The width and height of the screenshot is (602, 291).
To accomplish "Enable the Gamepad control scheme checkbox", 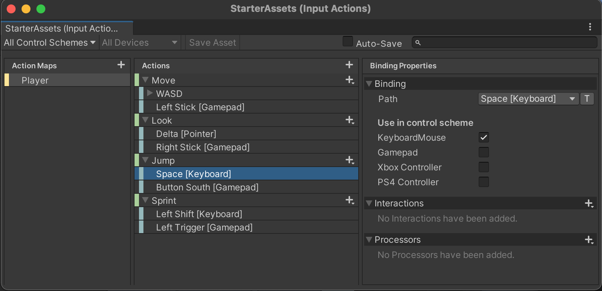I will tap(483, 153).
